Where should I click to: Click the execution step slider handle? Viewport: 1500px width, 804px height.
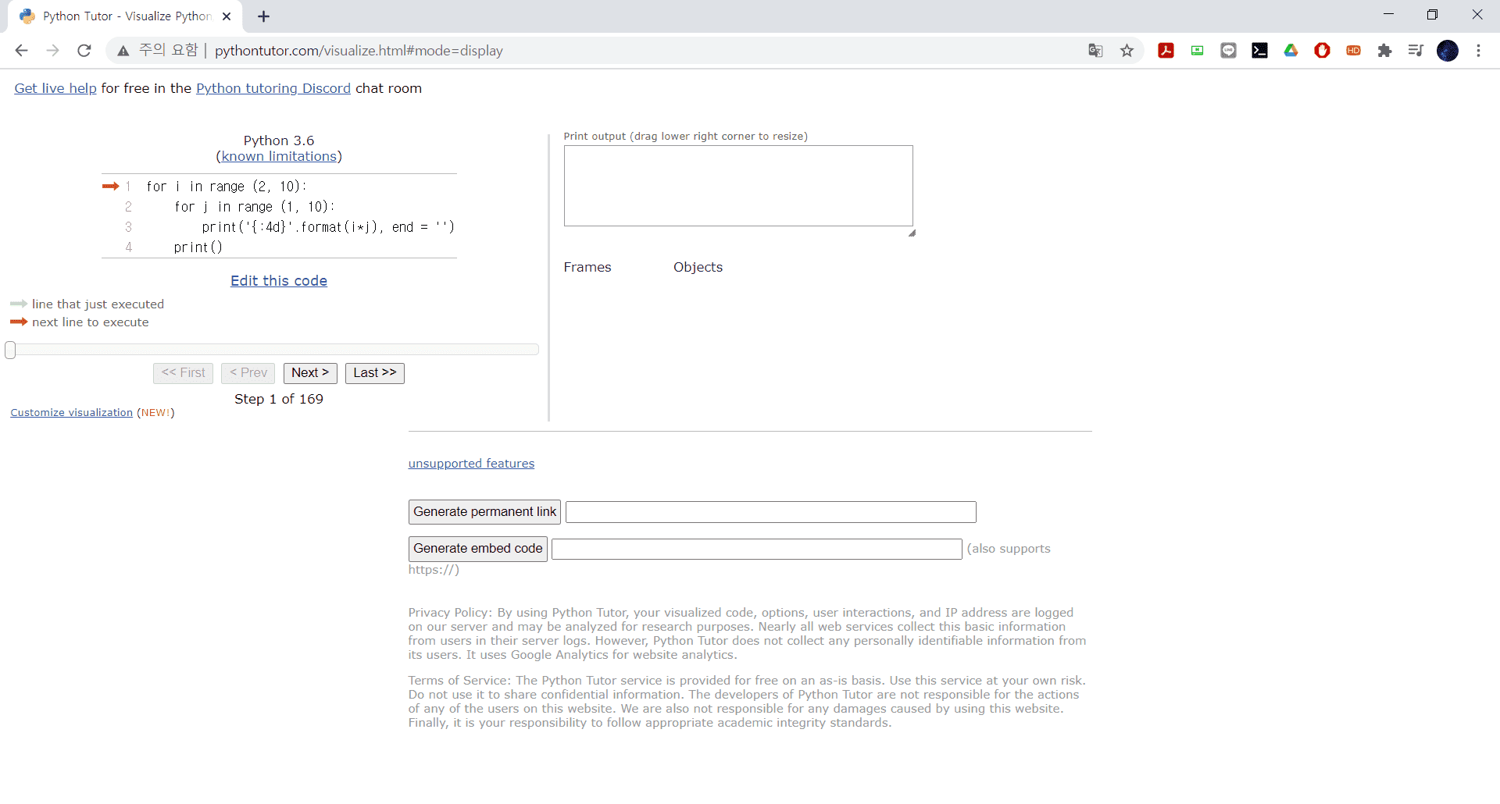pos(10,350)
